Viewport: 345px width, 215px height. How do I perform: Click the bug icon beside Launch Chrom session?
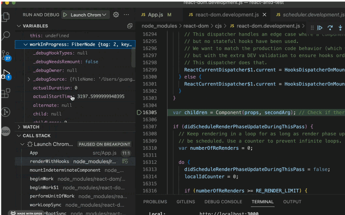tap(30, 144)
